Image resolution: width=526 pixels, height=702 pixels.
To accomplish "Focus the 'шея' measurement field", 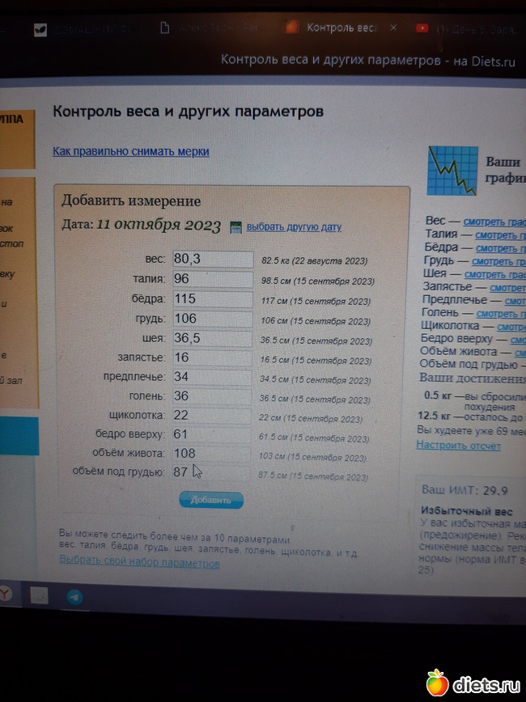I will click(x=212, y=338).
